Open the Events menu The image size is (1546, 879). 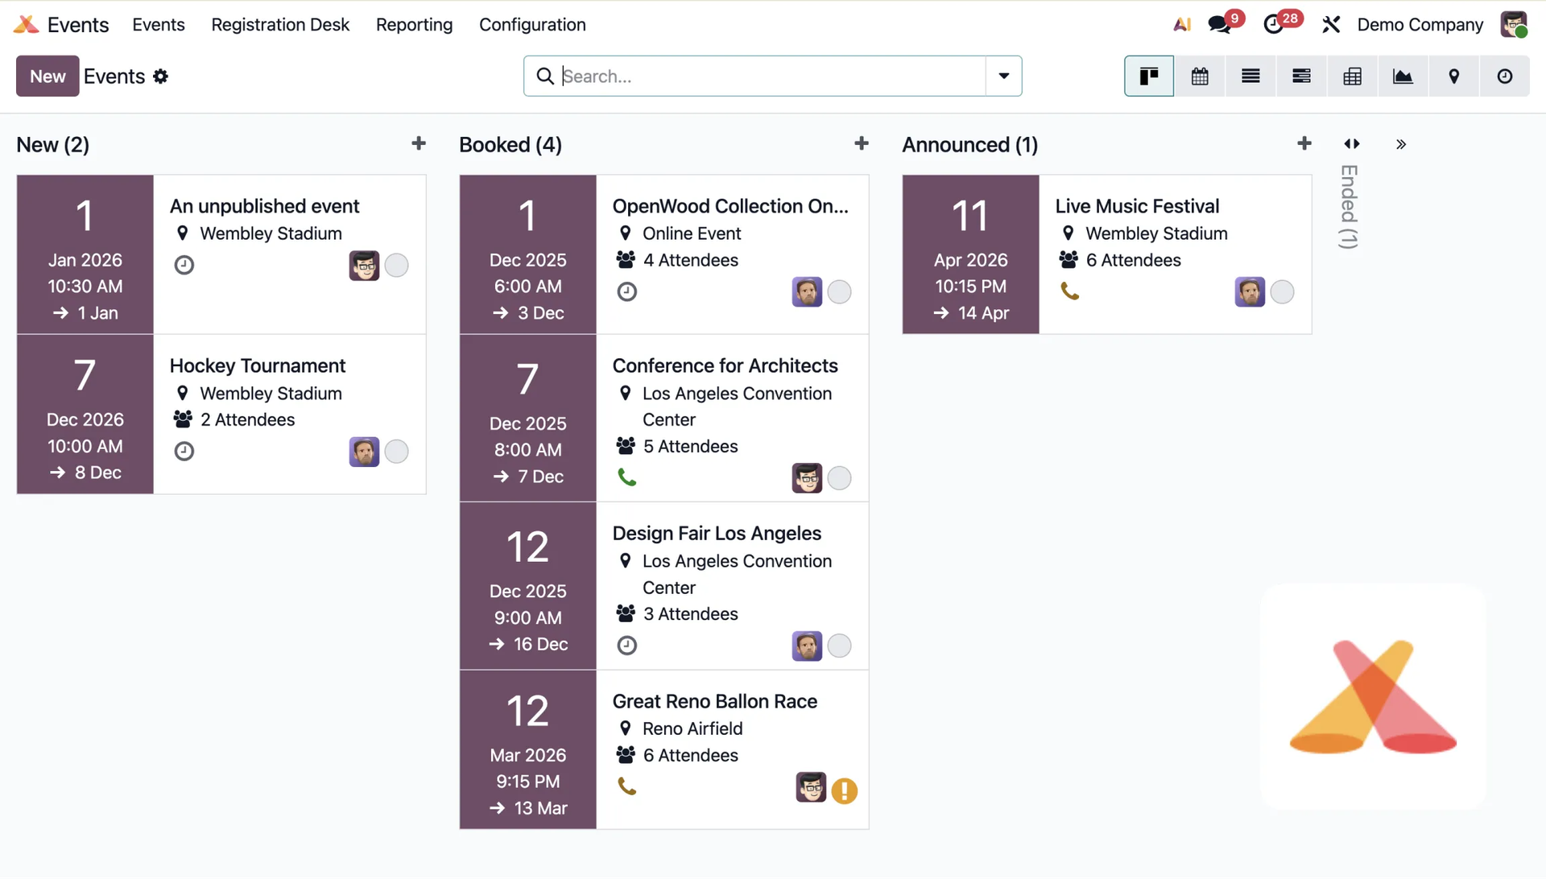[x=159, y=25]
